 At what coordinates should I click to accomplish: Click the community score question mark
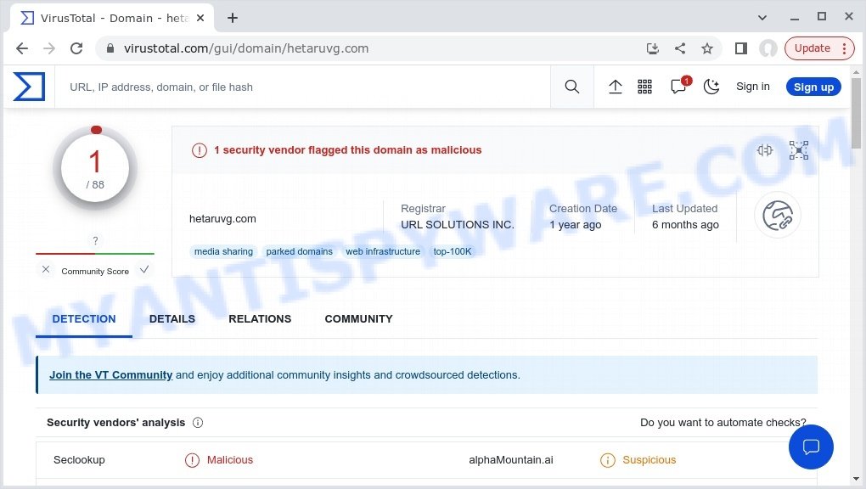[96, 240]
